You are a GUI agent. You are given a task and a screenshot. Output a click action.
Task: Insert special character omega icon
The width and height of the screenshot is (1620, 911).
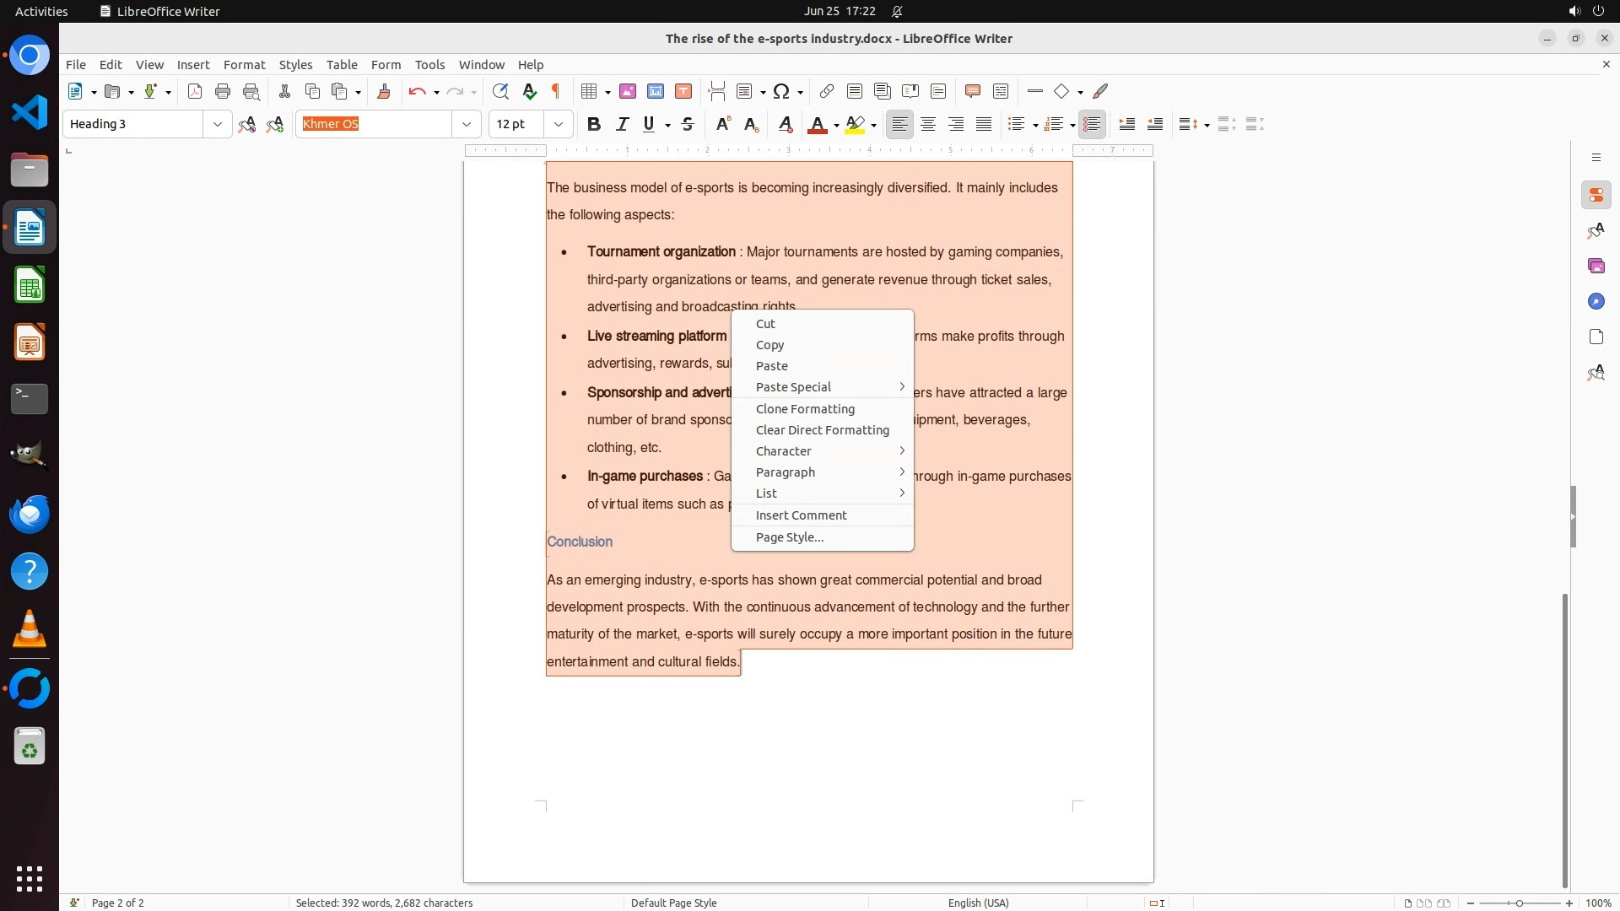[782, 91]
